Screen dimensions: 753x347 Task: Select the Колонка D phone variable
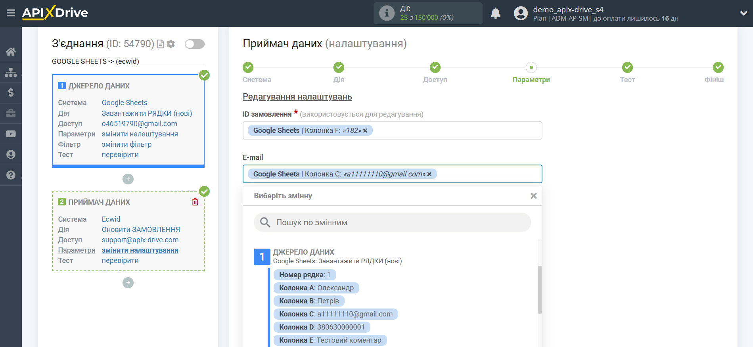[322, 327]
